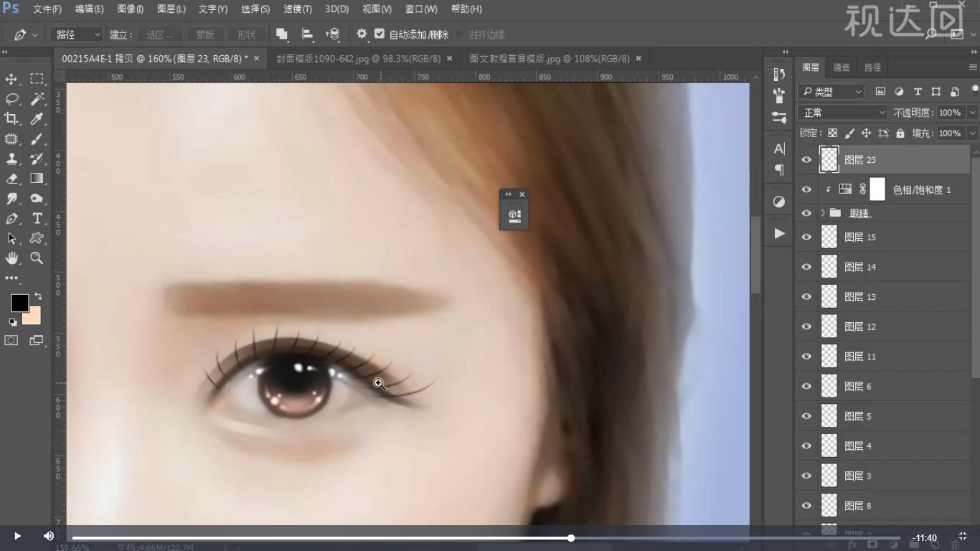Click the 形状 shape button
The height and width of the screenshot is (551, 980).
point(247,34)
